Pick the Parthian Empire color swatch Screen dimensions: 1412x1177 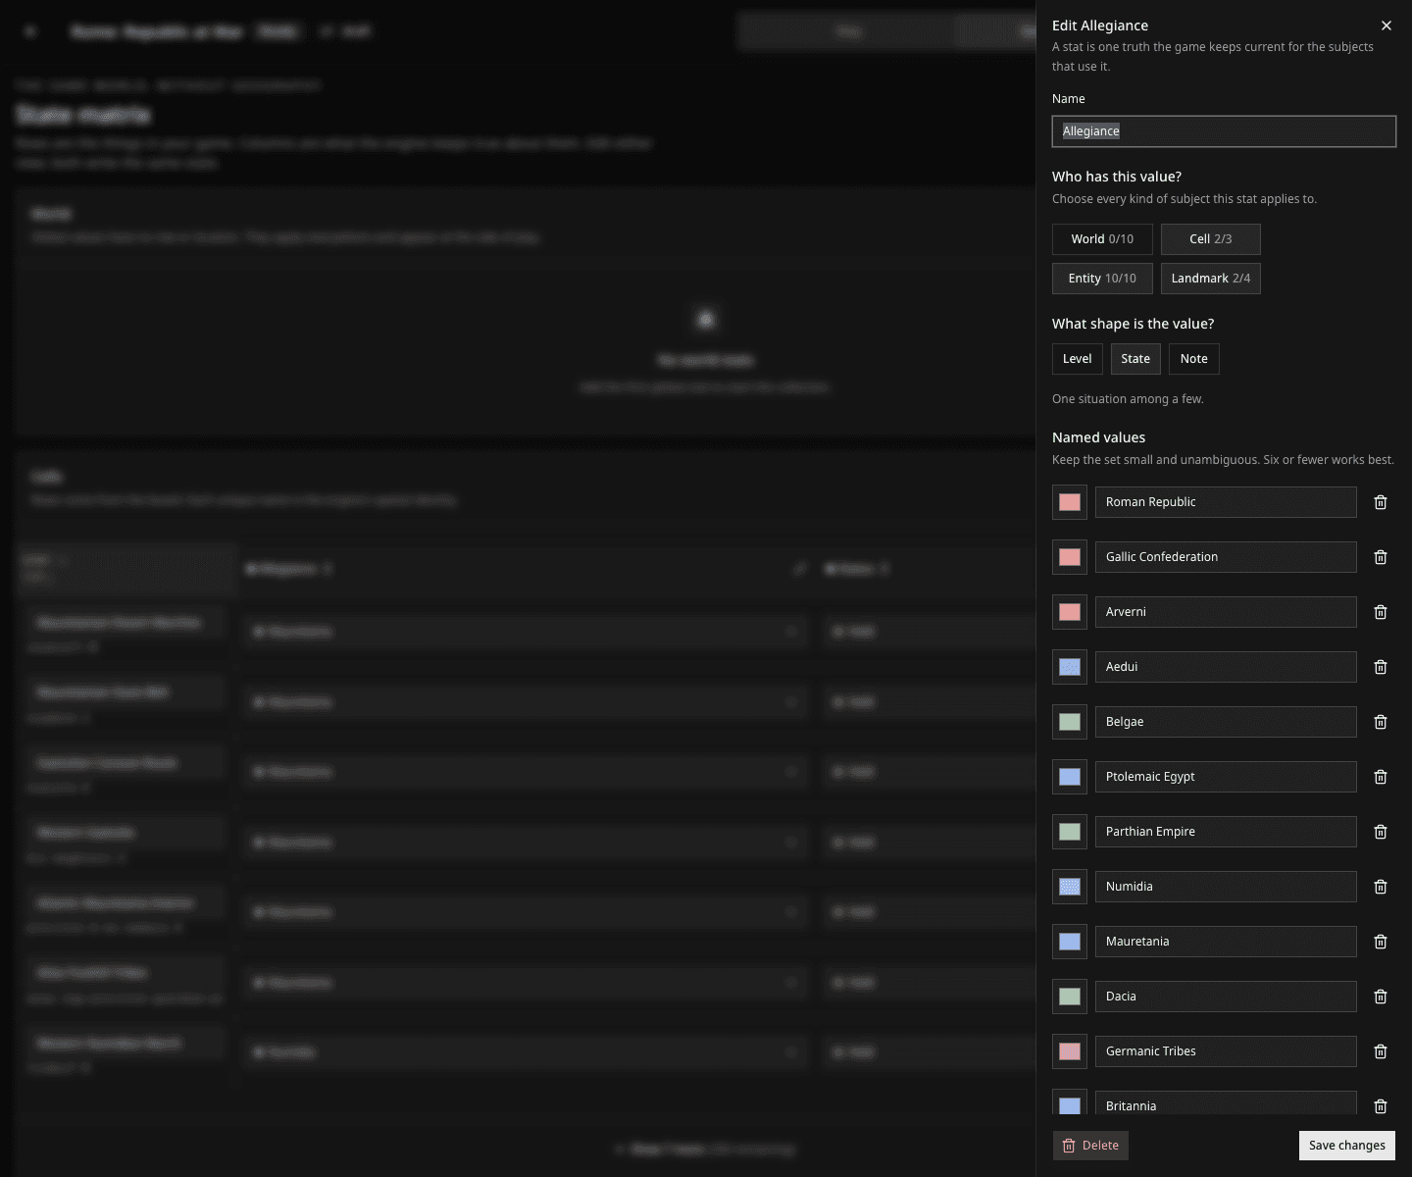click(x=1070, y=832)
